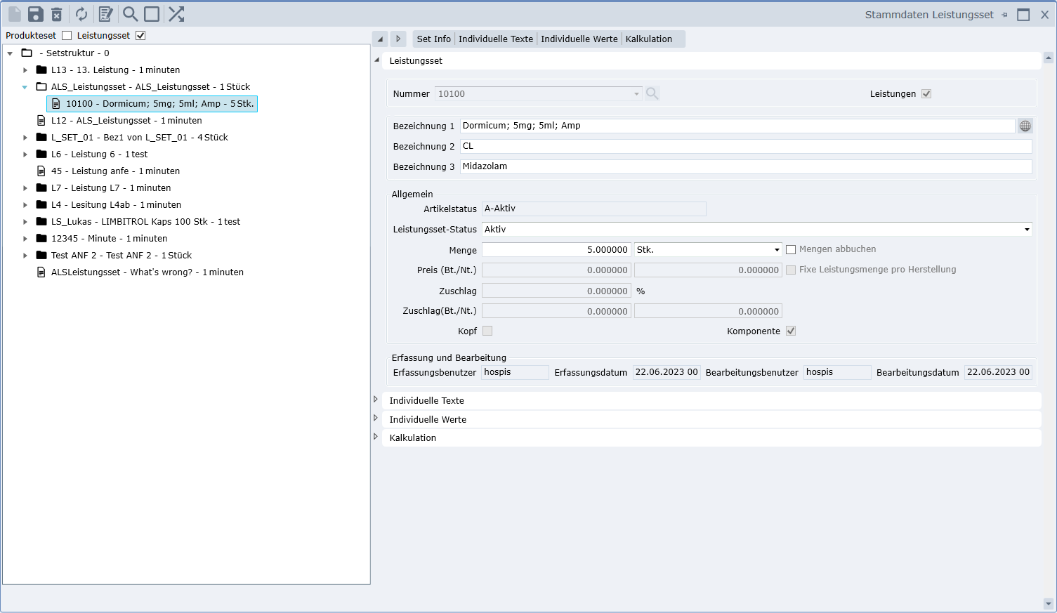Check the Mengen abbuchen checkbox

(x=791, y=249)
